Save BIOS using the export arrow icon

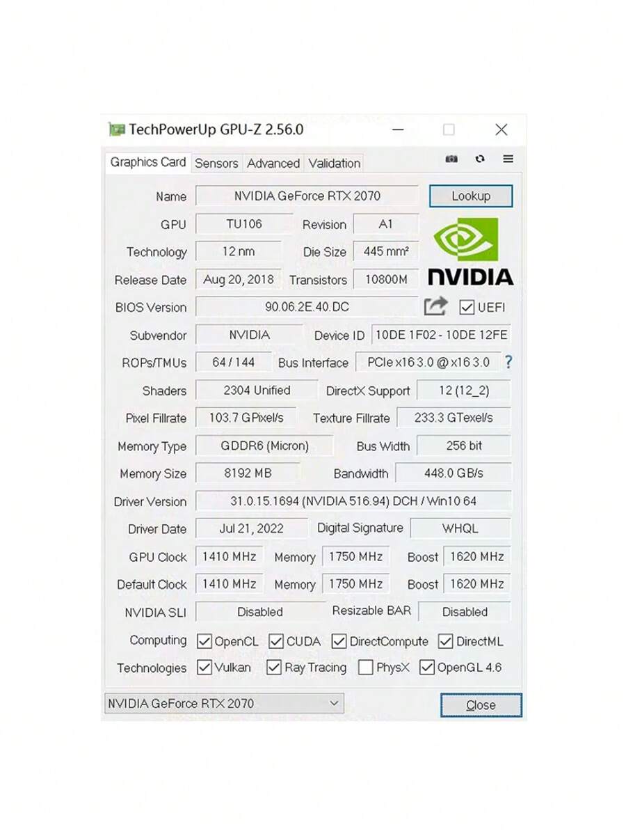(x=436, y=306)
